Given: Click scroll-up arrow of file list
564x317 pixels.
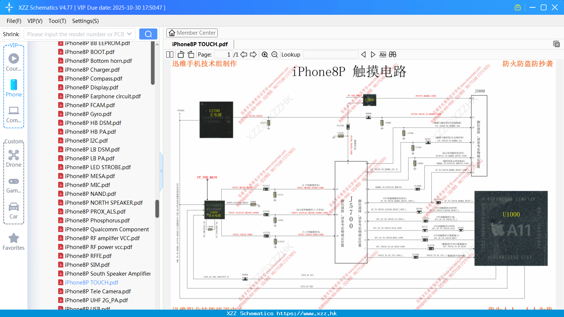Looking at the screenshot, I should (x=157, y=44).
